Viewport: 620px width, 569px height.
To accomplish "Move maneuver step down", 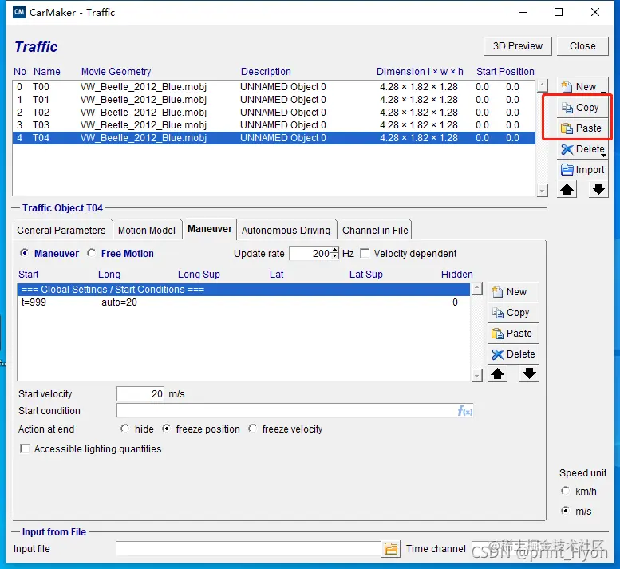I will (x=529, y=373).
